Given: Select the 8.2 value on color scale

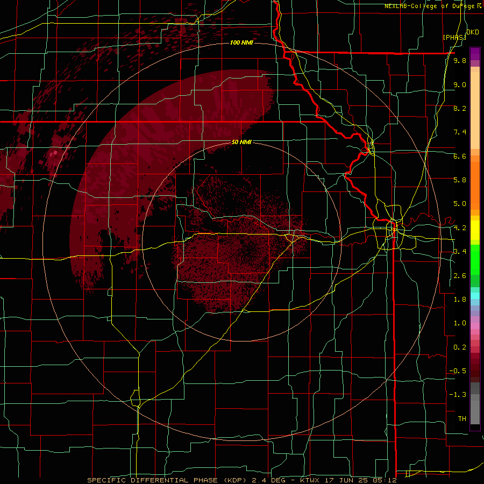Looking at the screenshot, I should [x=460, y=108].
